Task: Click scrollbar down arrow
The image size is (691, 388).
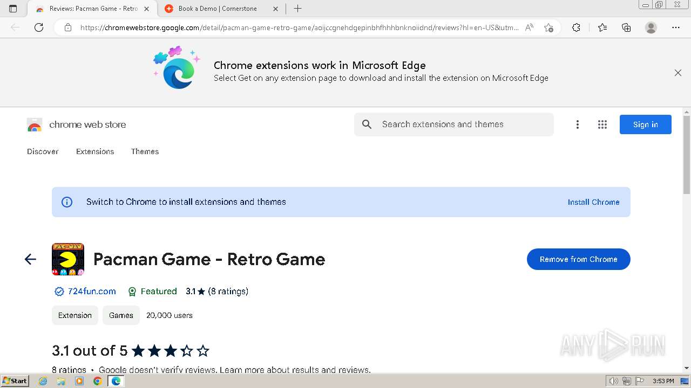Action: [687, 368]
